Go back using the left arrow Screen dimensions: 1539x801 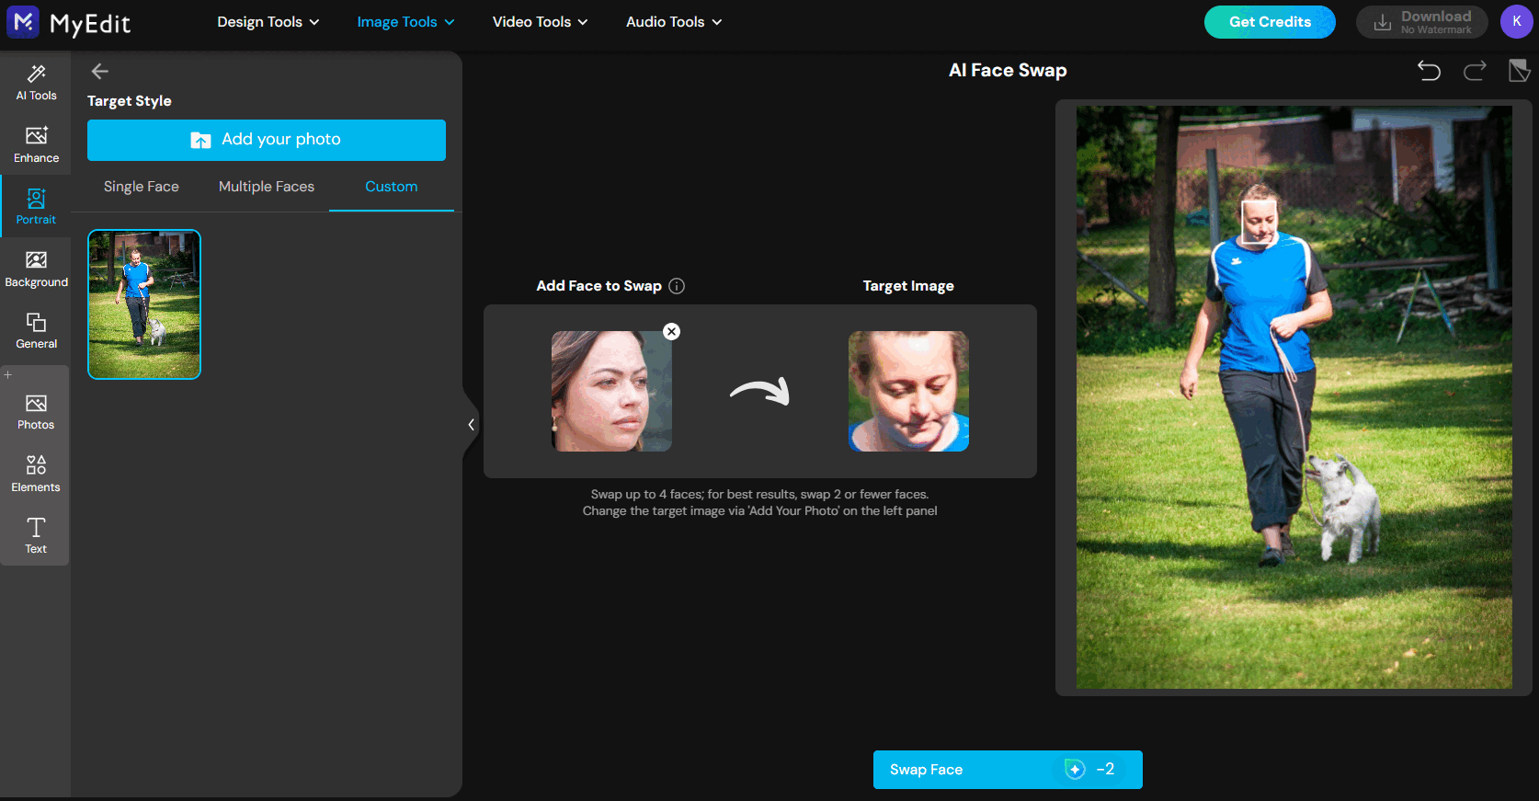pyautogui.click(x=100, y=71)
